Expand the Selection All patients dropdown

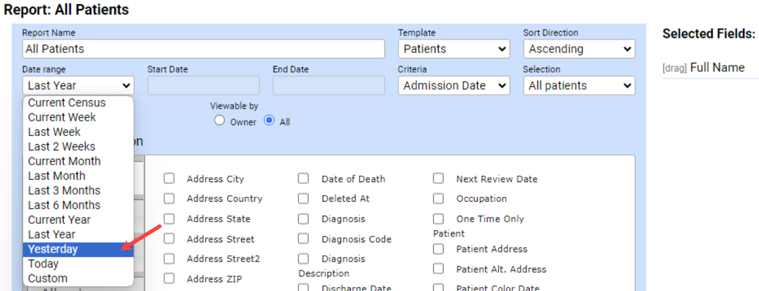[x=579, y=86]
